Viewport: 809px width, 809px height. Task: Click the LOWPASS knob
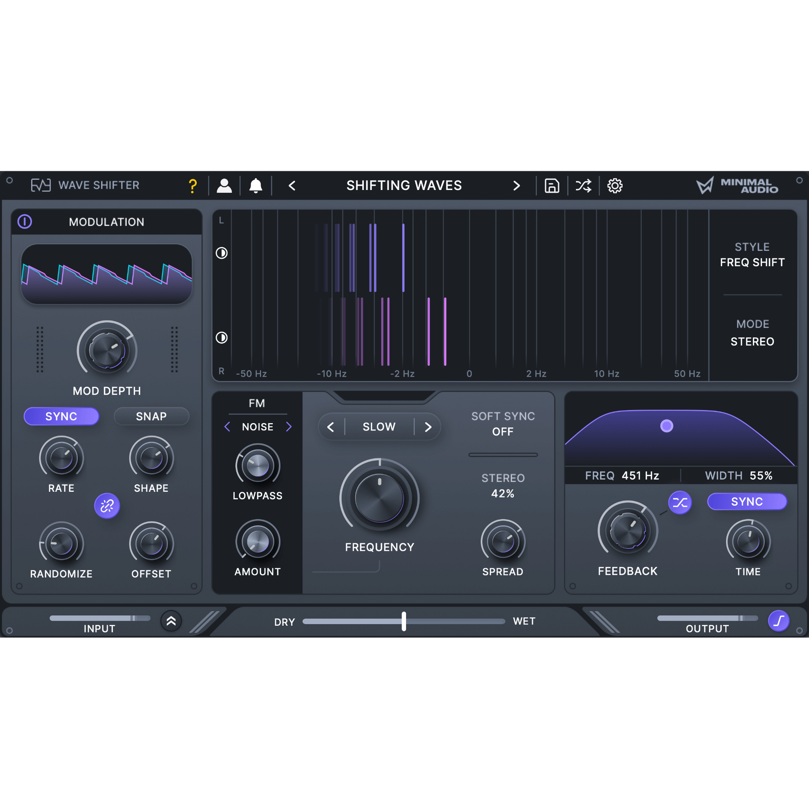(x=257, y=466)
